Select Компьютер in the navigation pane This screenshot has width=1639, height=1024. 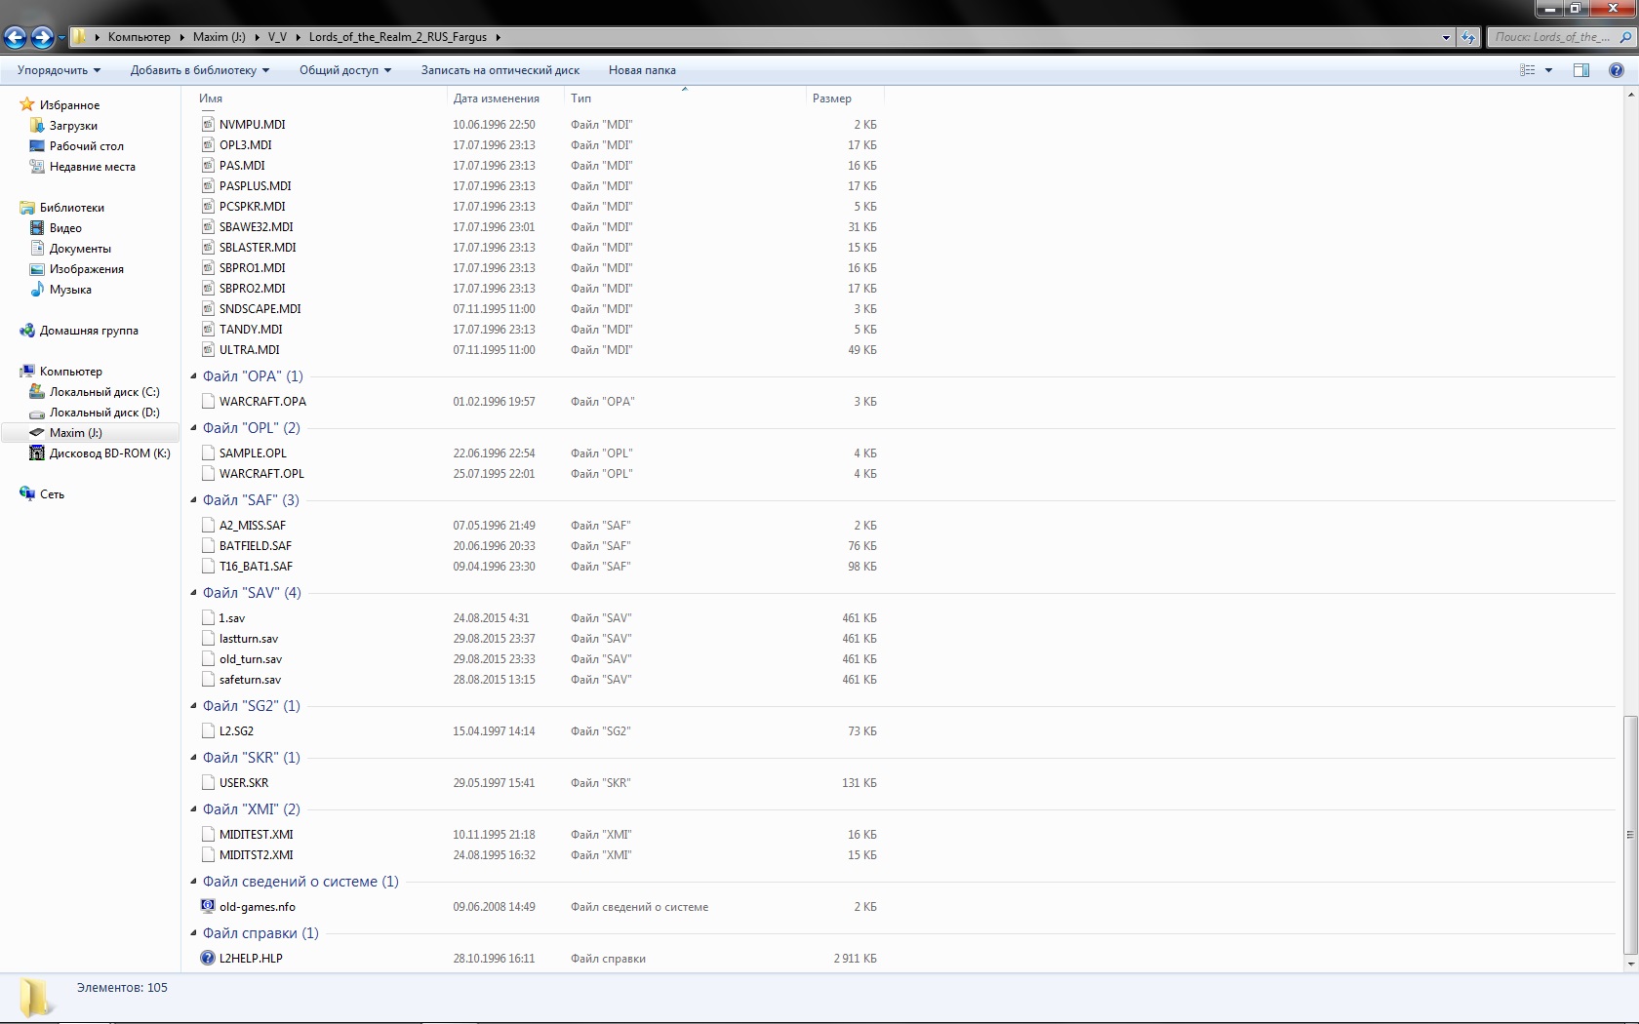click(x=70, y=371)
